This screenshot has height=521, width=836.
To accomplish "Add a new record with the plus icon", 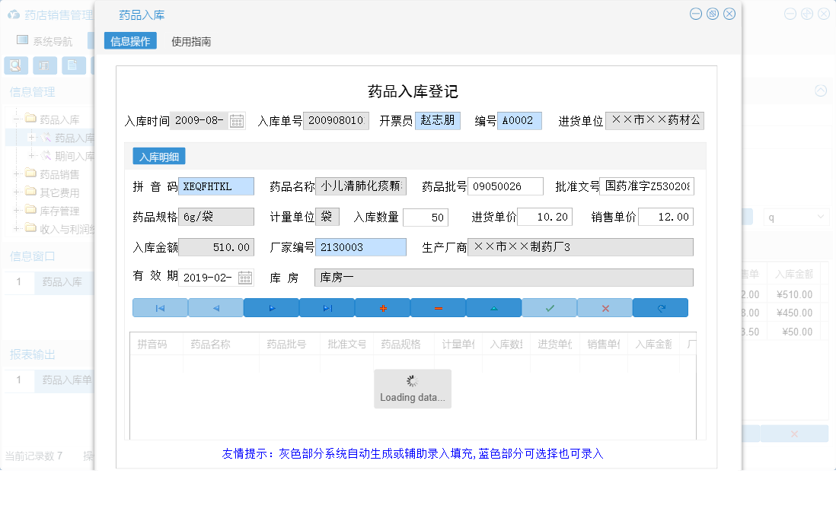I will click(x=384, y=307).
